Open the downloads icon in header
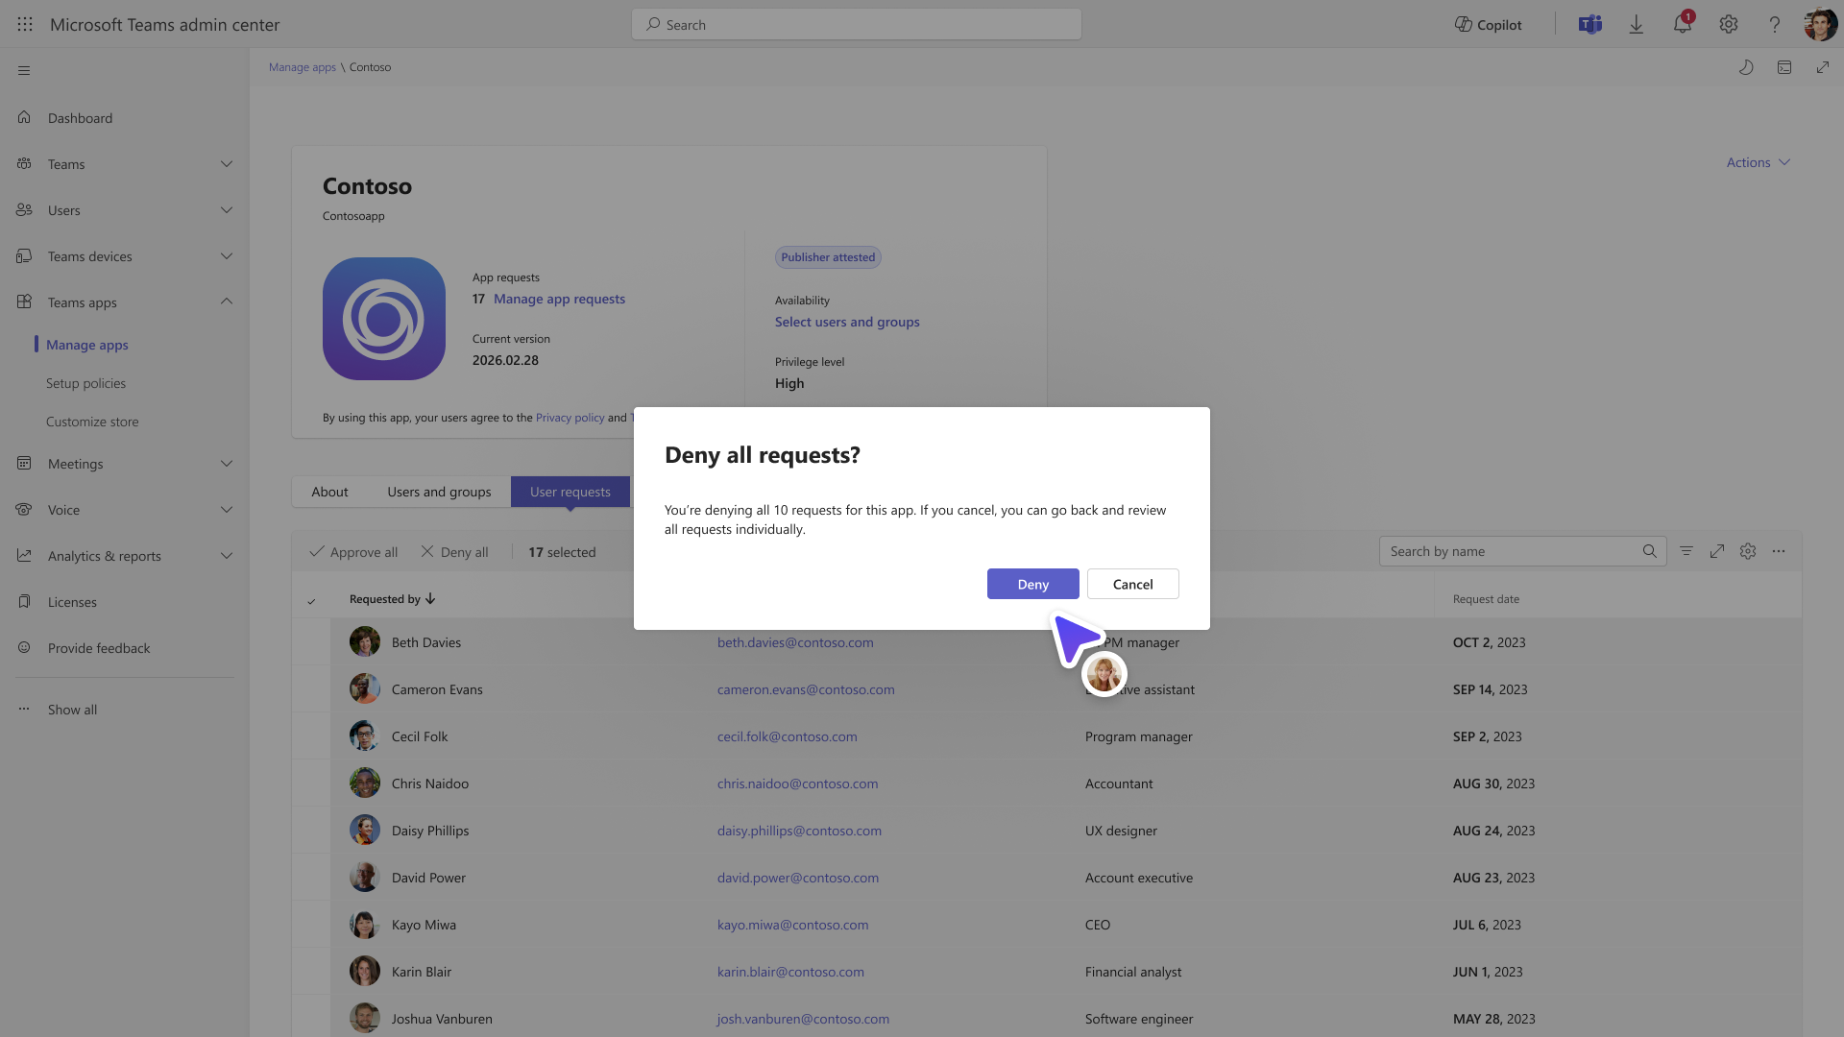Viewport: 1844px width, 1037px height. 1637,25
